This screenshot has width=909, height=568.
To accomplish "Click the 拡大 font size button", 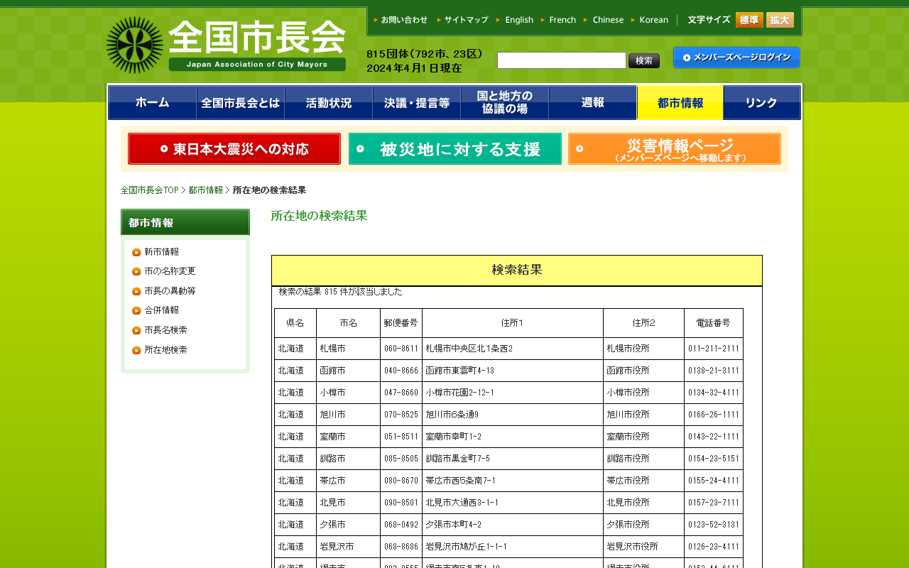I will click(x=780, y=20).
